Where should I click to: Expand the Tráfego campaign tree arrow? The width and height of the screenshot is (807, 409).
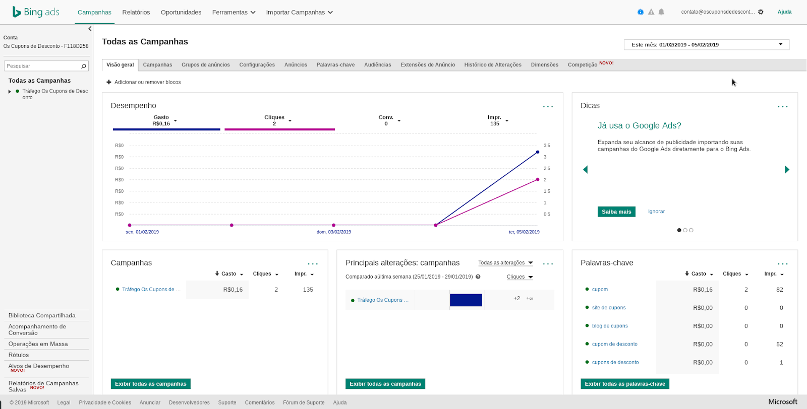click(x=10, y=92)
